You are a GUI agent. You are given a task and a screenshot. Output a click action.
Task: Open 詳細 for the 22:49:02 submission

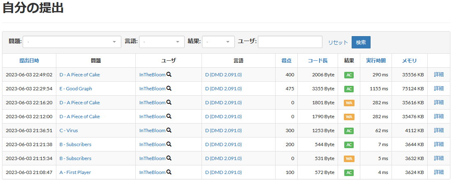(439, 75)
